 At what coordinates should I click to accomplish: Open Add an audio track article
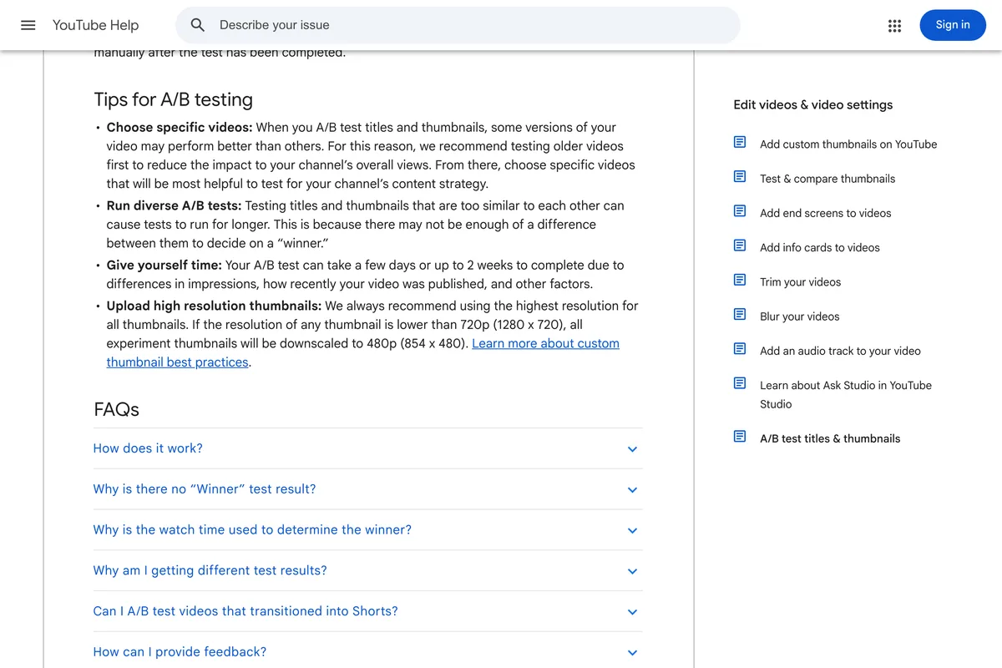click(840, 351)
